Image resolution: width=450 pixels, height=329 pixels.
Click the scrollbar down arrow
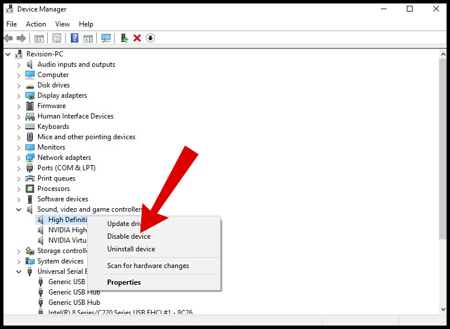pos(443,309)
